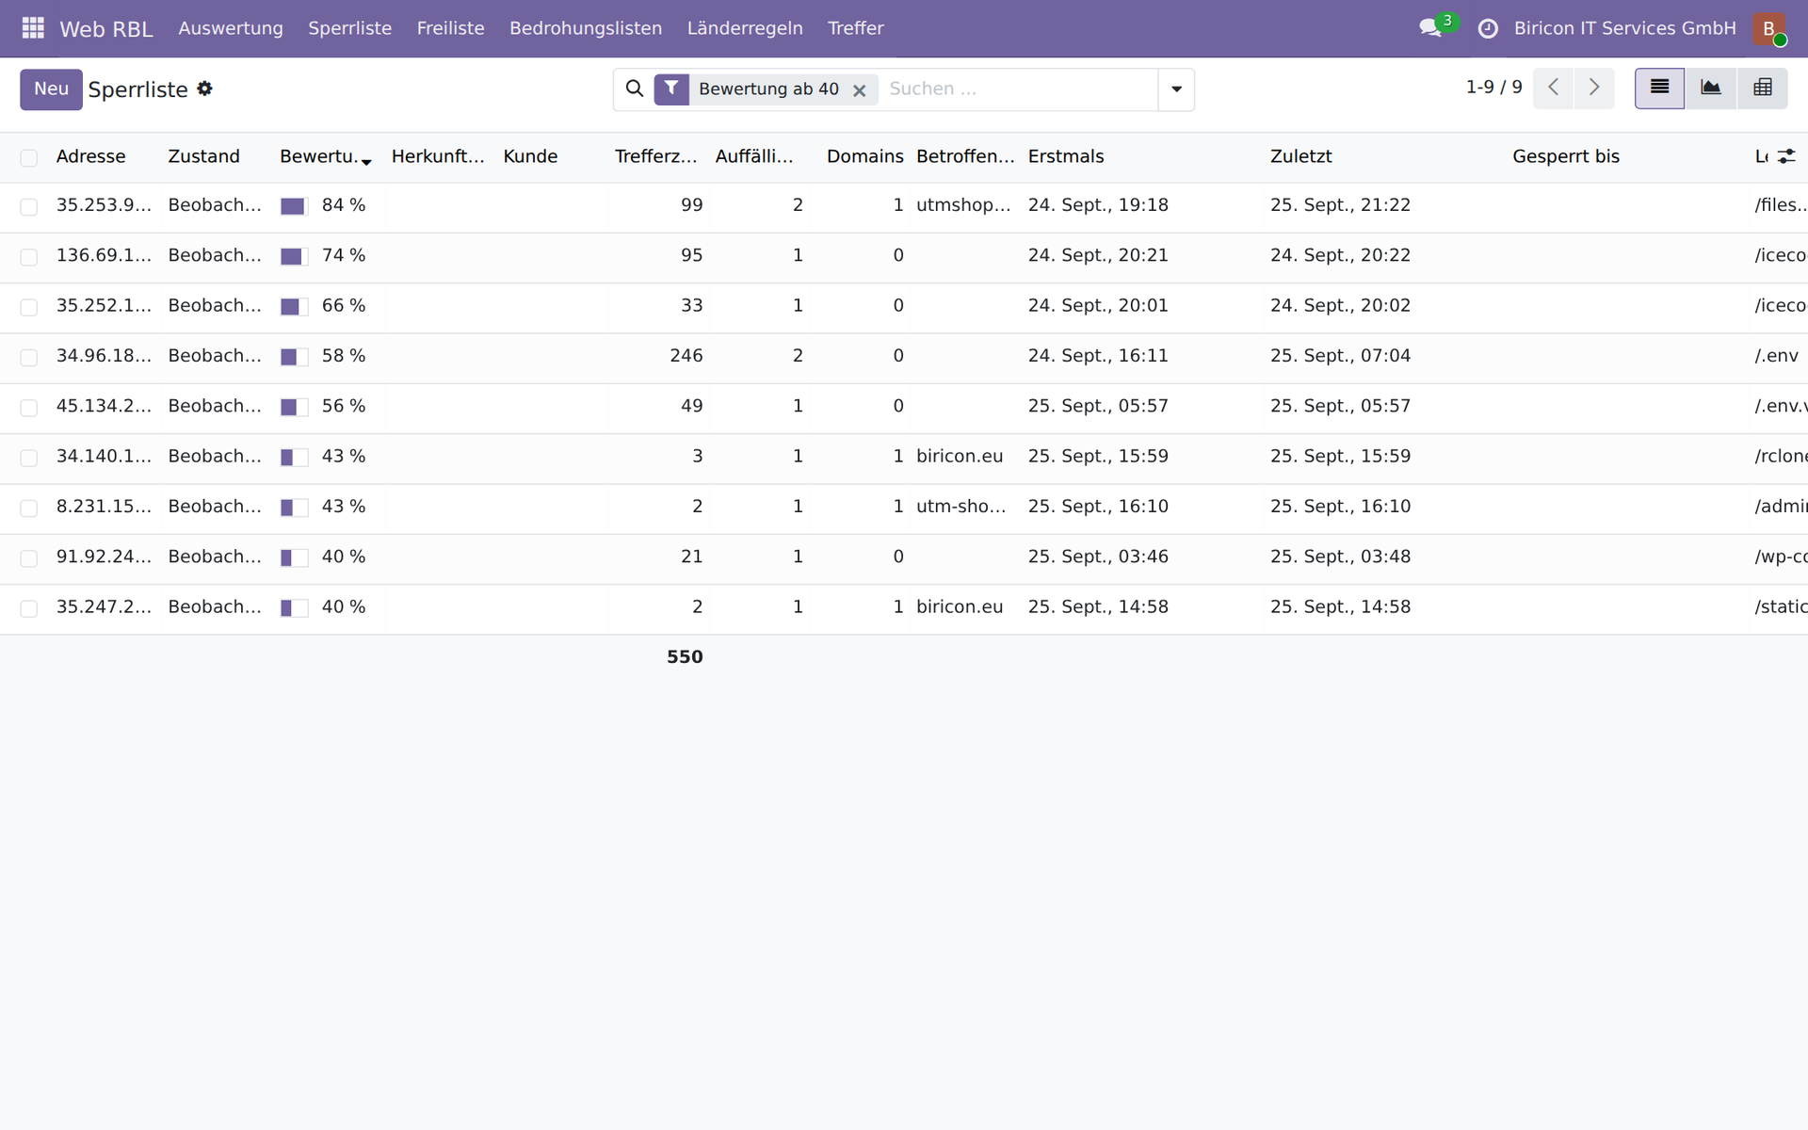Click the Web RBL app title
The image size is (1808, 1130).
click(106, 29)
